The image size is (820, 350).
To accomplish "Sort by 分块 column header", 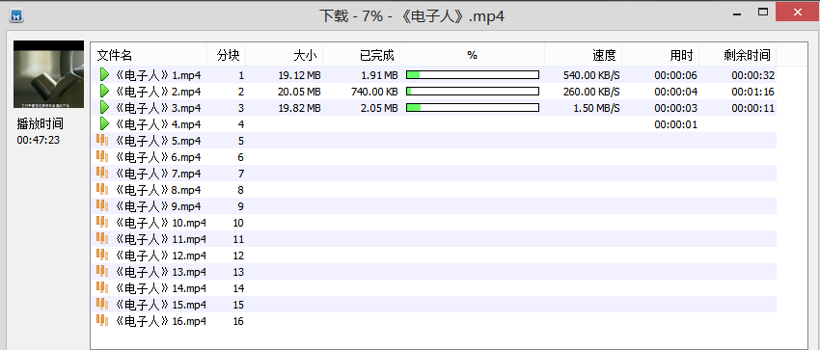I will click(227, 55).
